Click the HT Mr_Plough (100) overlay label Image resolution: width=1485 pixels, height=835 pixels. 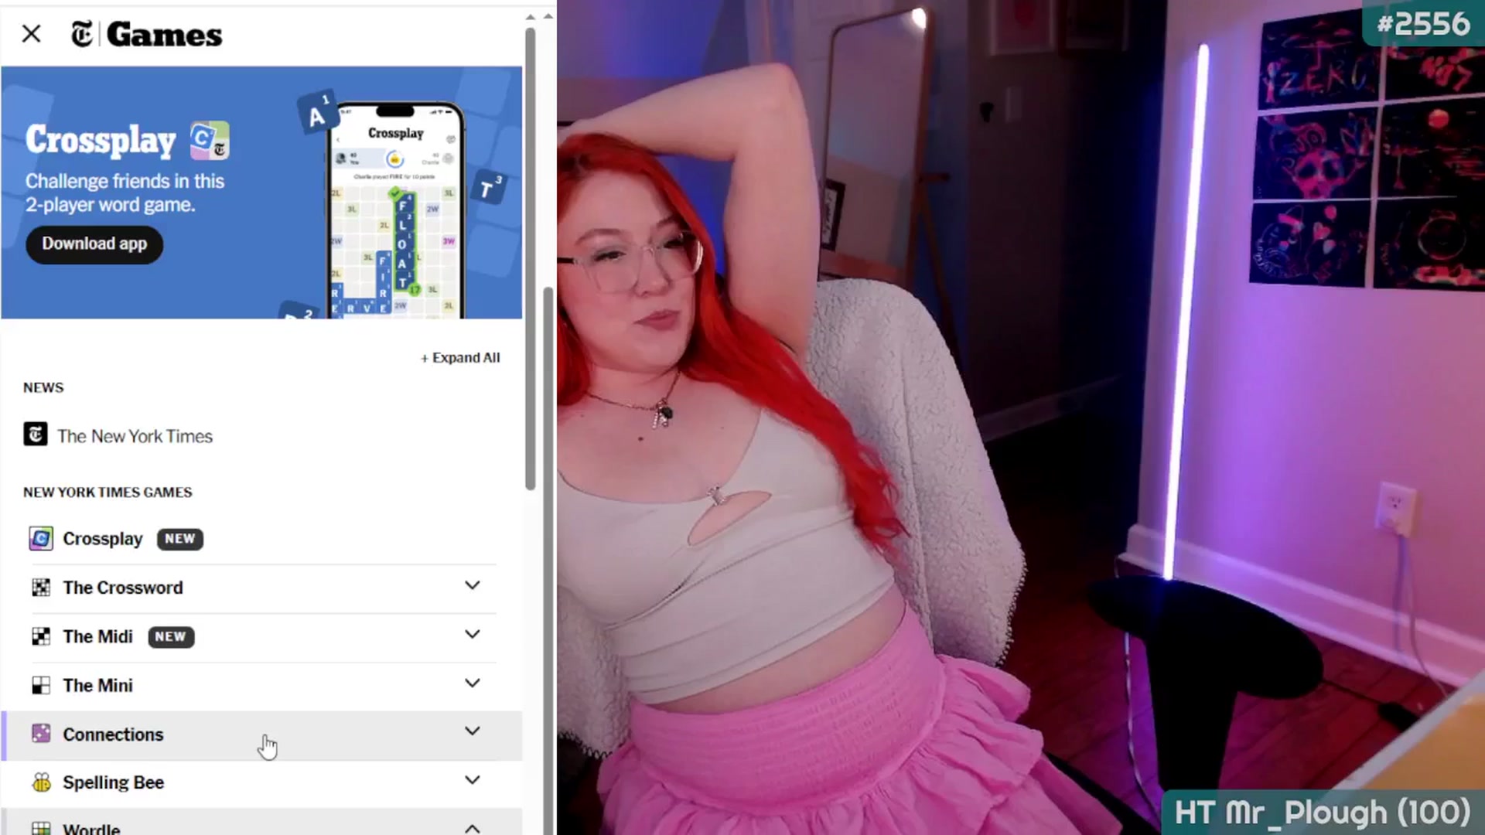click(x=1323, y=813)
